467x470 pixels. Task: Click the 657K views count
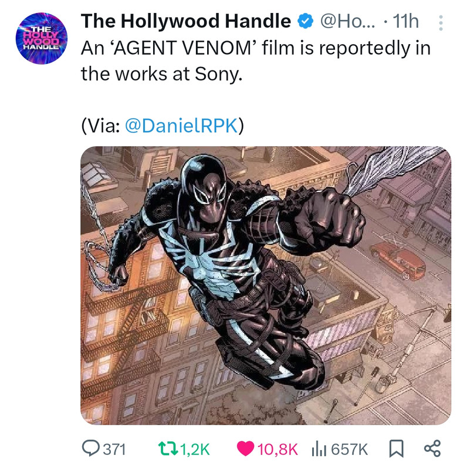[349, 449]
